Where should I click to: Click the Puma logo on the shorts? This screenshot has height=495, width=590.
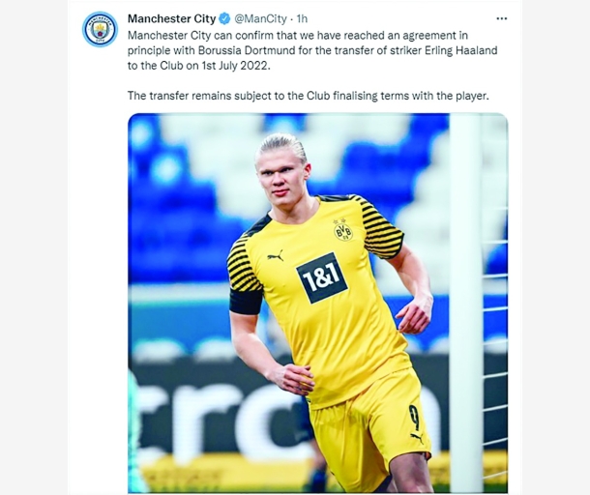[417, 438]
